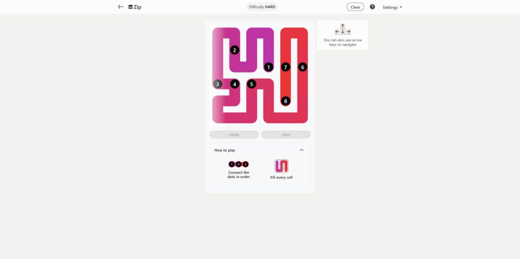
Task: Click the Undo button
Action: [x=234, y=134]
